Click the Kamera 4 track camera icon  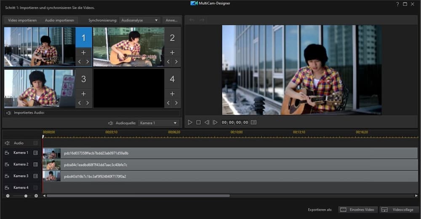(7, 187)
